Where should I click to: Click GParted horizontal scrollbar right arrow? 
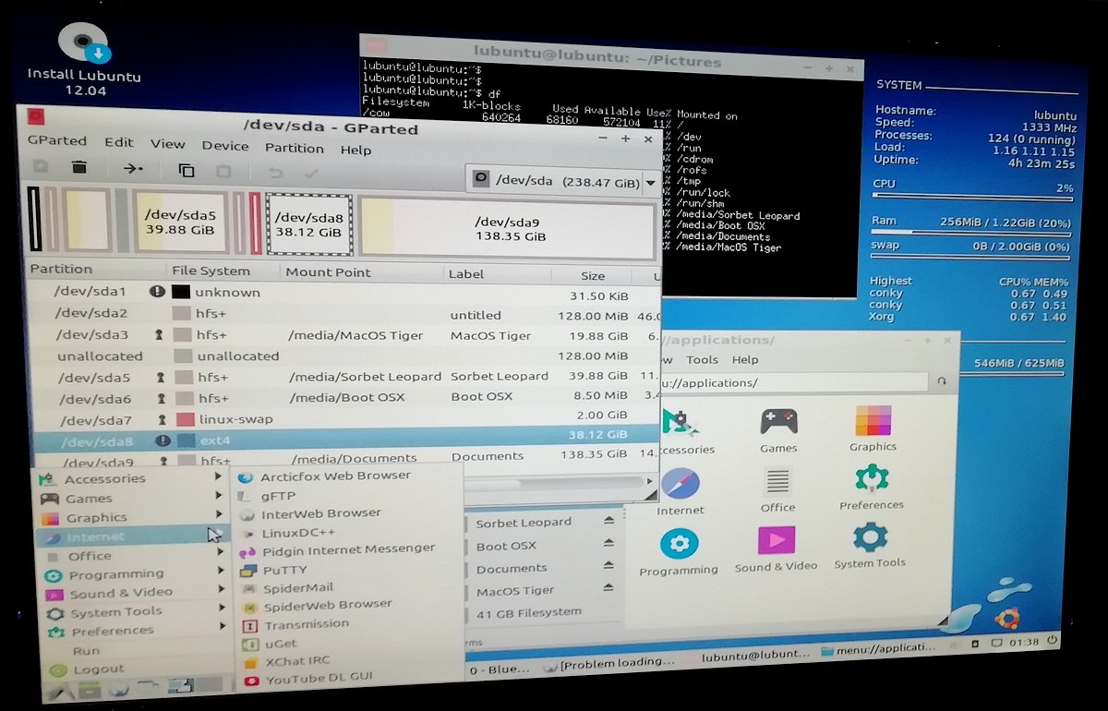pos(651,482)
